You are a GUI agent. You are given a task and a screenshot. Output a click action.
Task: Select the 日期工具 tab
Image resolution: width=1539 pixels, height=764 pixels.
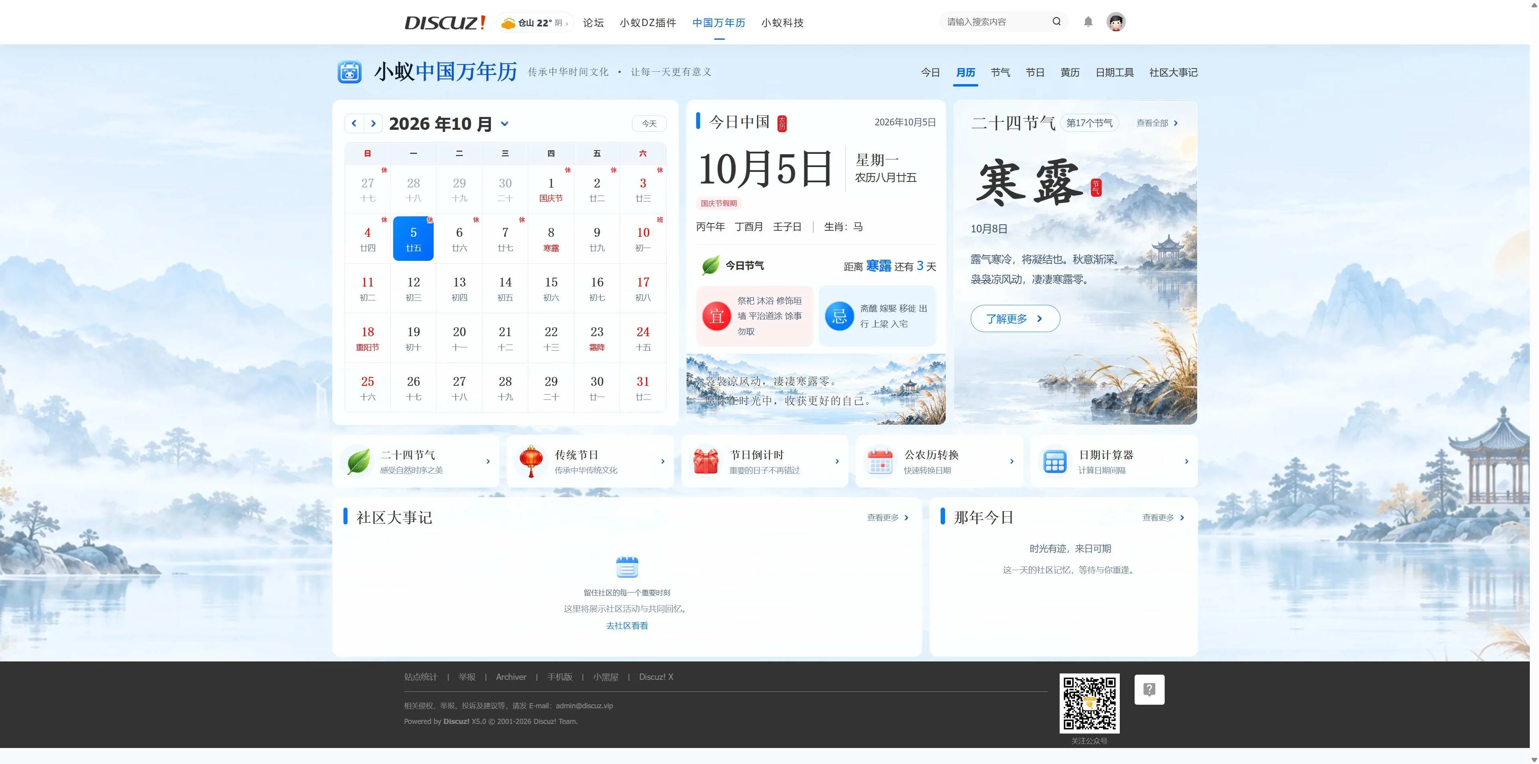[x=1114, y=72]
